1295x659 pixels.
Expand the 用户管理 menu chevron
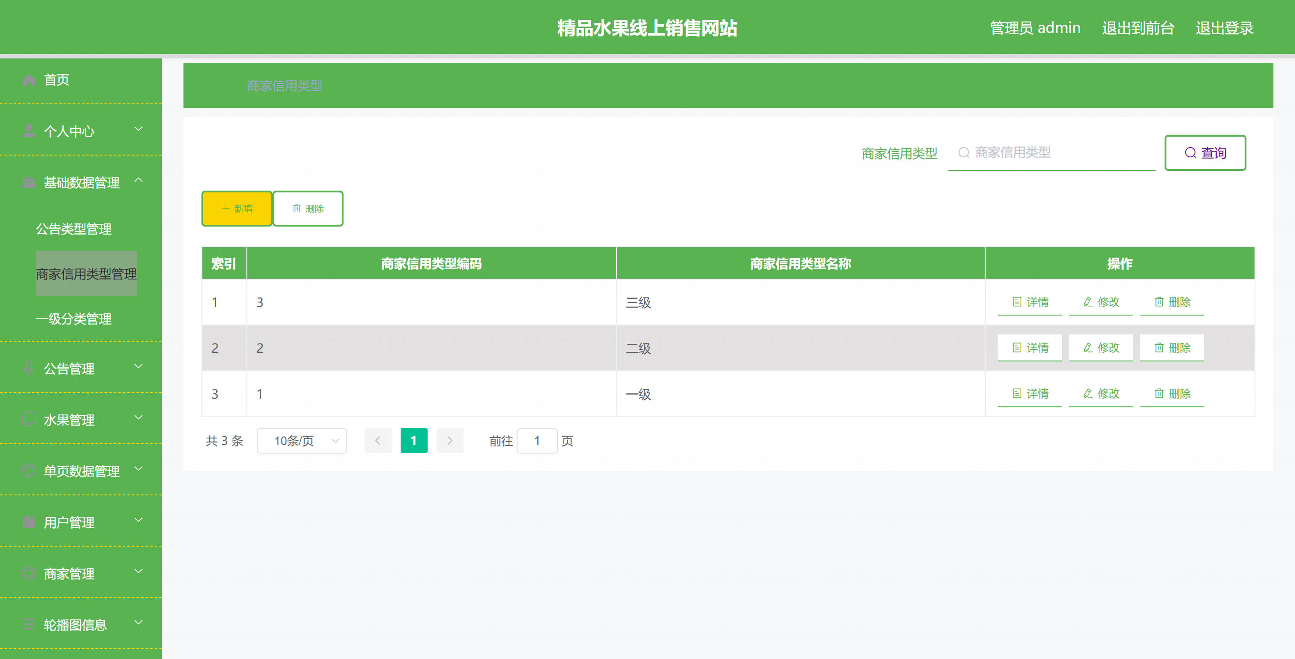point(139,520)
